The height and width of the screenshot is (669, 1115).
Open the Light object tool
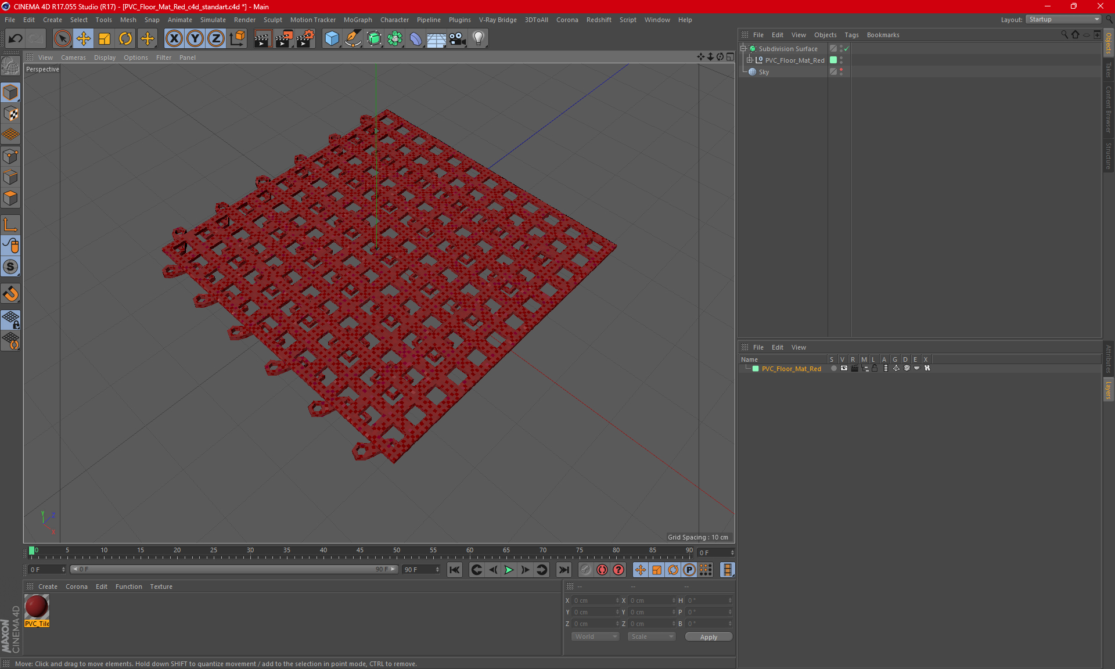pos(478,39)
